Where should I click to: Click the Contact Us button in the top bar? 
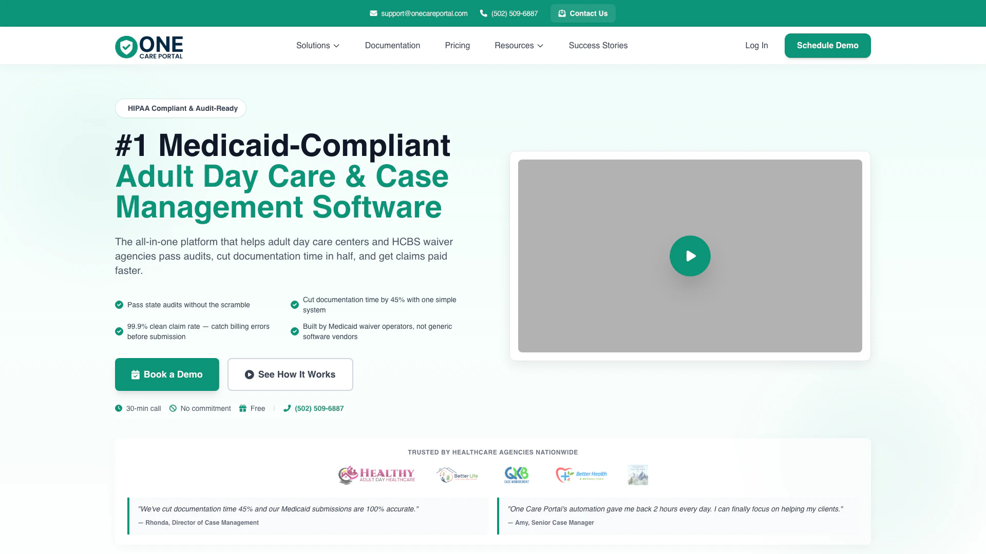tap(583, 13)
